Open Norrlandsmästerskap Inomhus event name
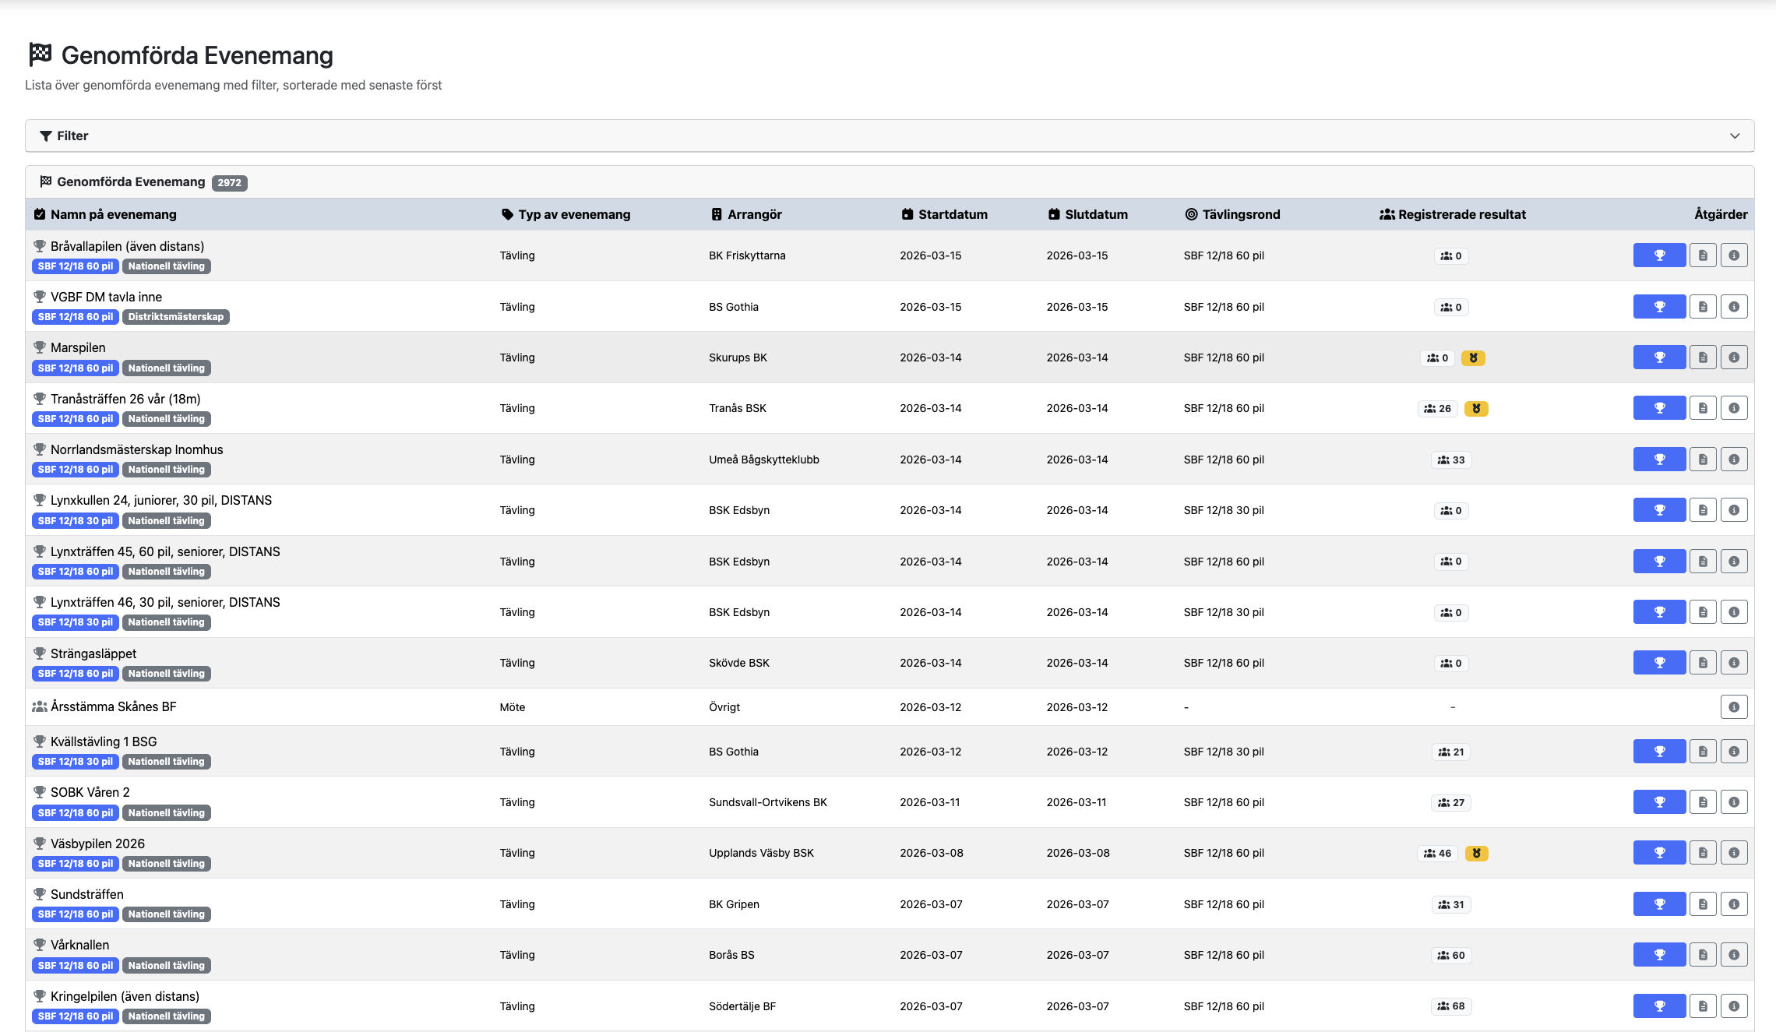The width and height of the screenshot is (1776, 1032). [x=136, y=449]
